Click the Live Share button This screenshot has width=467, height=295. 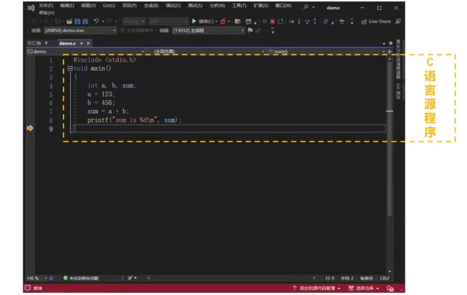coord(376,21)
